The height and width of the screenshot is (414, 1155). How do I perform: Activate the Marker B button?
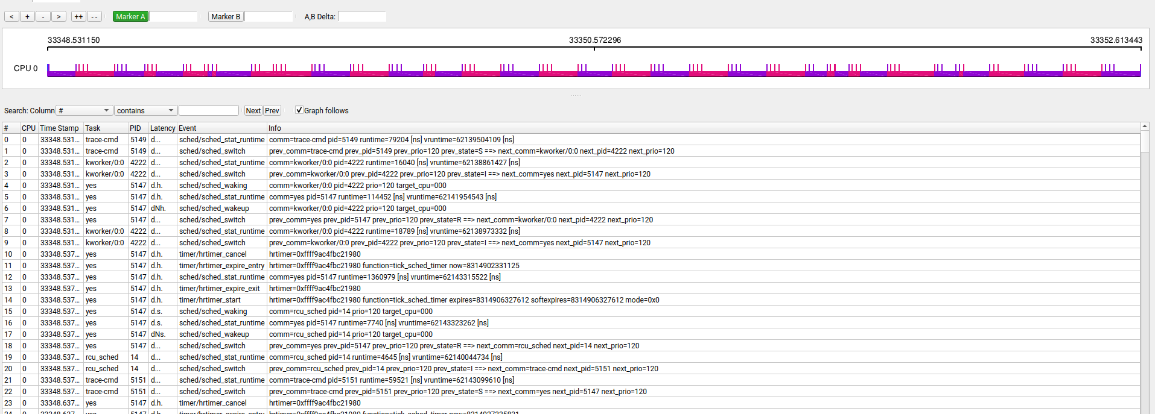[x=226, y=16]
